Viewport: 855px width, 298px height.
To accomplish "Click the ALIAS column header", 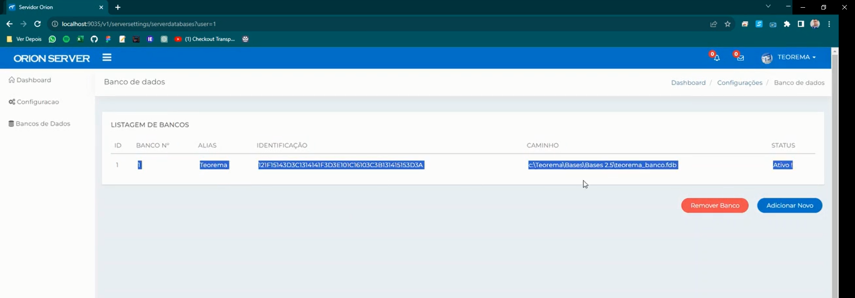I will 207,145.
